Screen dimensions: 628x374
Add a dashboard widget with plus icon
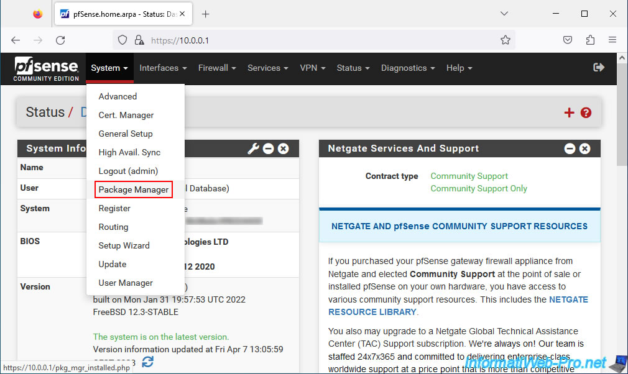coord(569,113)
